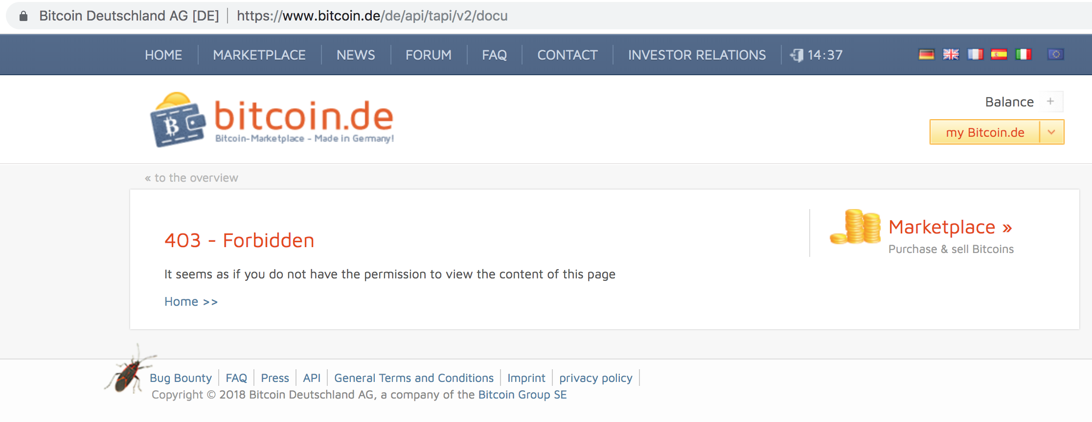Click the Home >> link below the error message

(191, 301)
